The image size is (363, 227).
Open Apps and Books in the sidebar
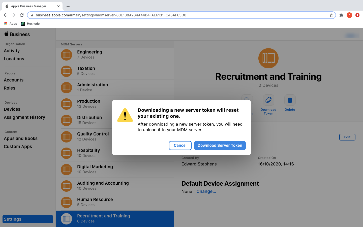tap(21, 138)
